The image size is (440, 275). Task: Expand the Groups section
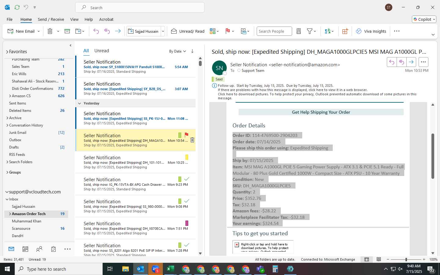[x=7, y=172]
